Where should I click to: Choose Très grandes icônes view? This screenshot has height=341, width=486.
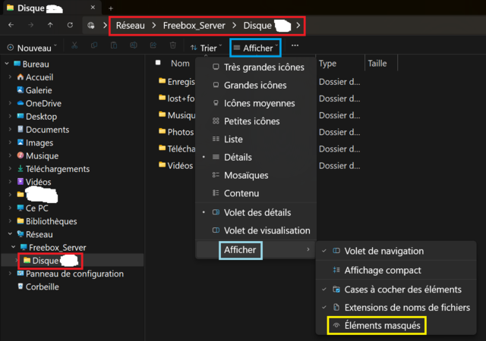[x=256, y=67]
